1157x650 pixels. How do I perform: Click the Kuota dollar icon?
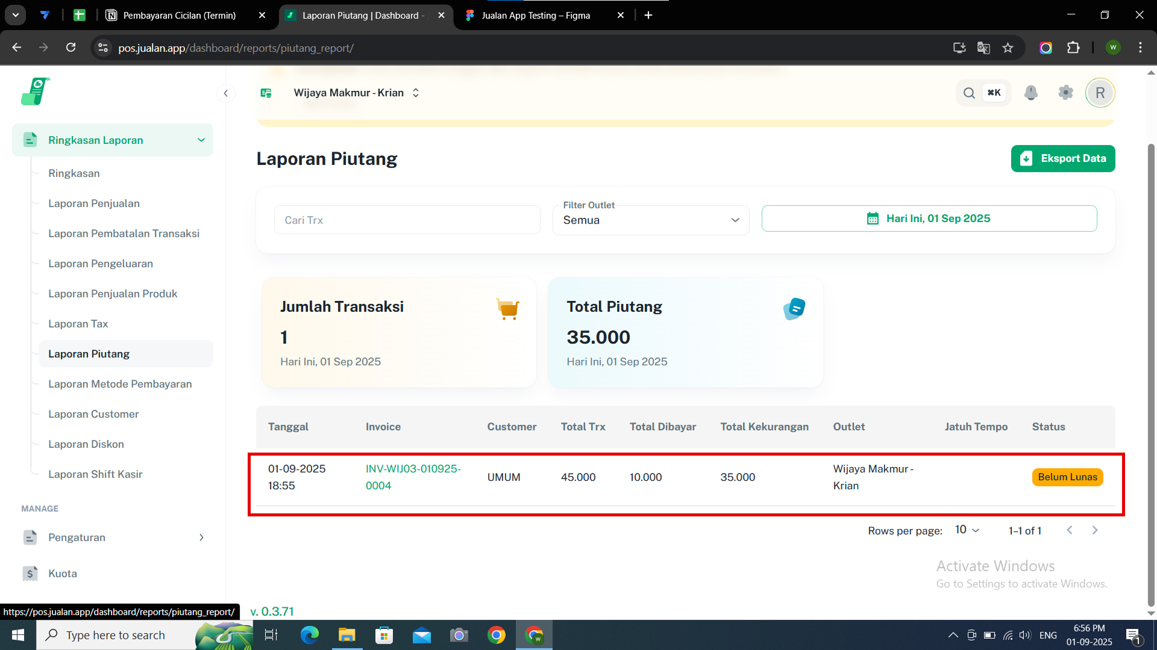(x=30, y=573)
